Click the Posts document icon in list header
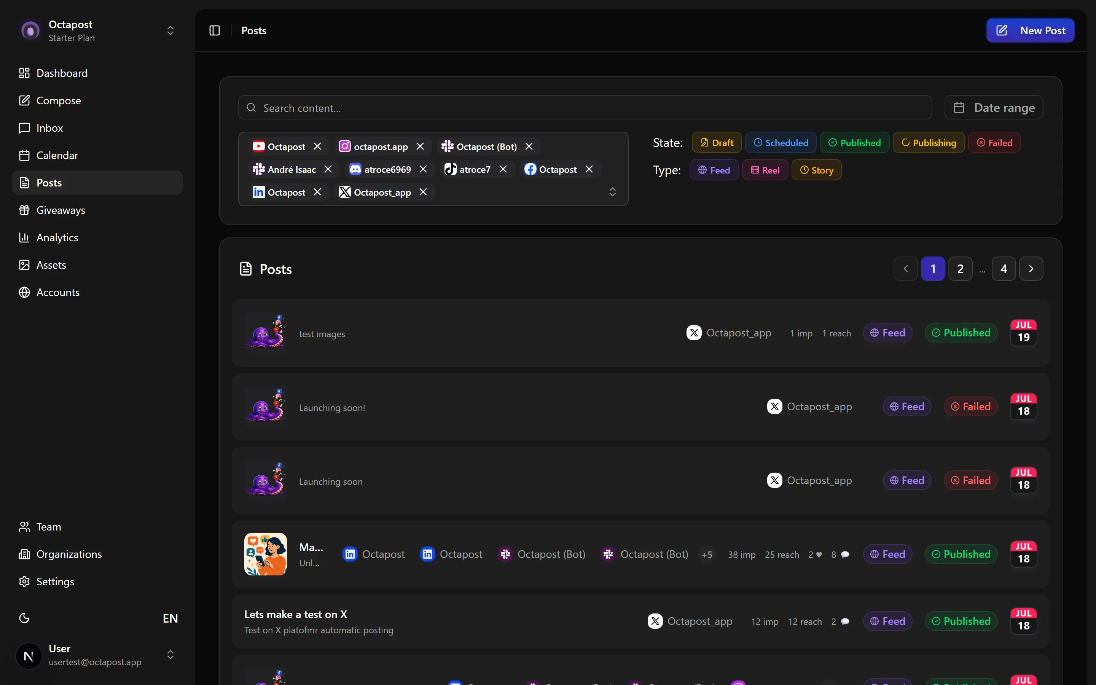1096x685 pixels. tap(245, 269)
